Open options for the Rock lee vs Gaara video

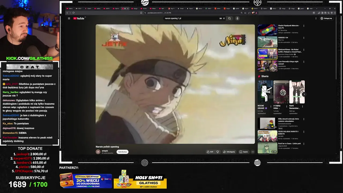tap(304, 144)
